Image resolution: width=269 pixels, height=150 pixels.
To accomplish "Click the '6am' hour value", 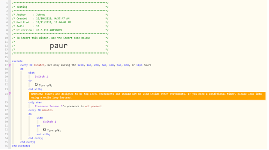I will pos(127,65).
